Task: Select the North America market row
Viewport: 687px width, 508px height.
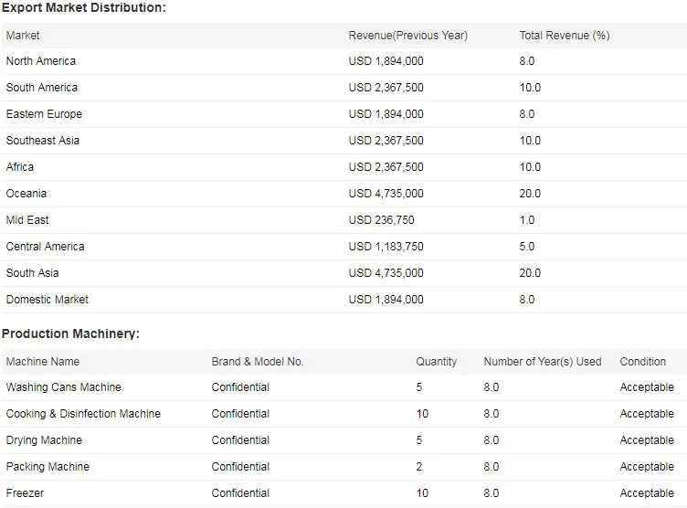Action: point(41,61)
